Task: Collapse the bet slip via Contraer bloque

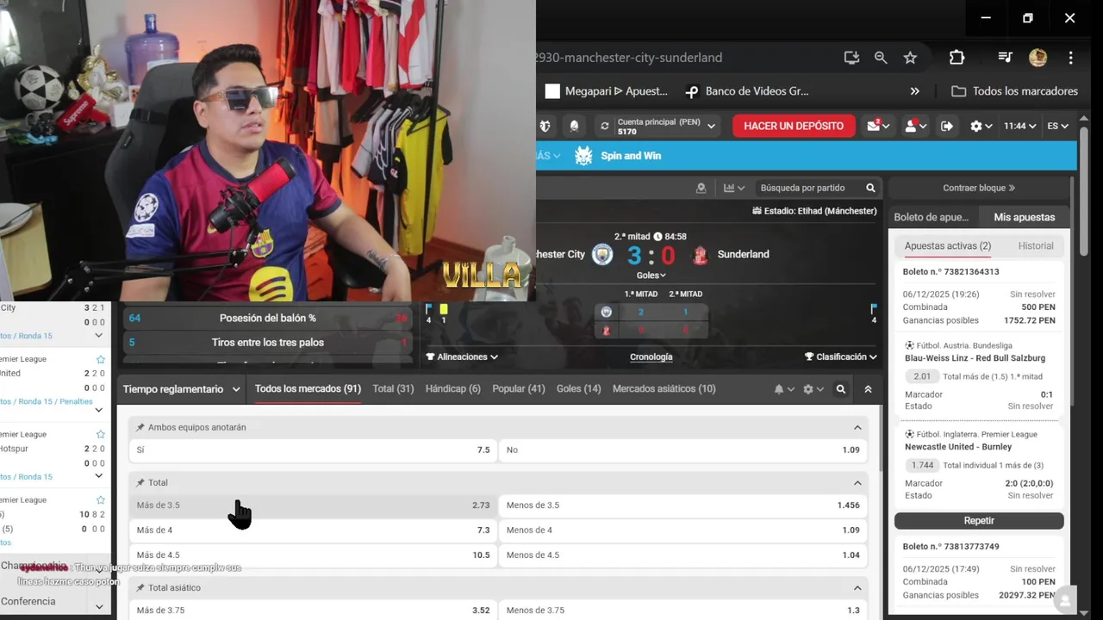Action: coord(979,188)
